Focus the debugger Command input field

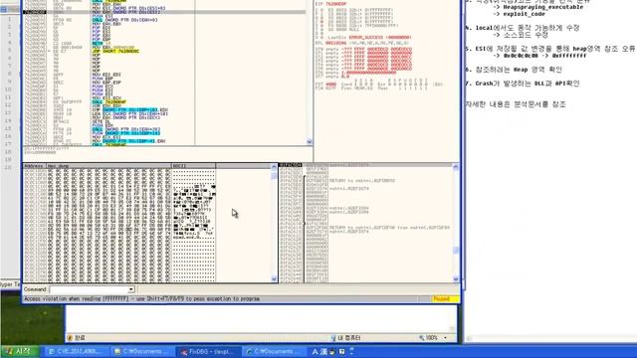click(89, 289)
